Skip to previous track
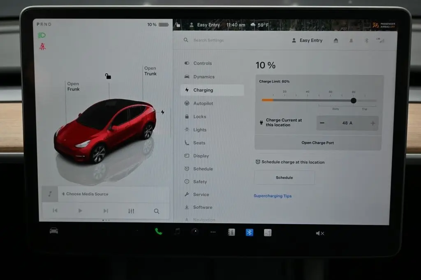This screenshot has width=421, height=280. click(55, 210)
